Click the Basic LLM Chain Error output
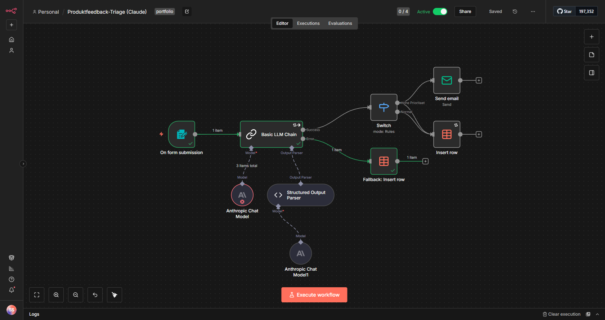605x320 pixels. tap(303, 139)
